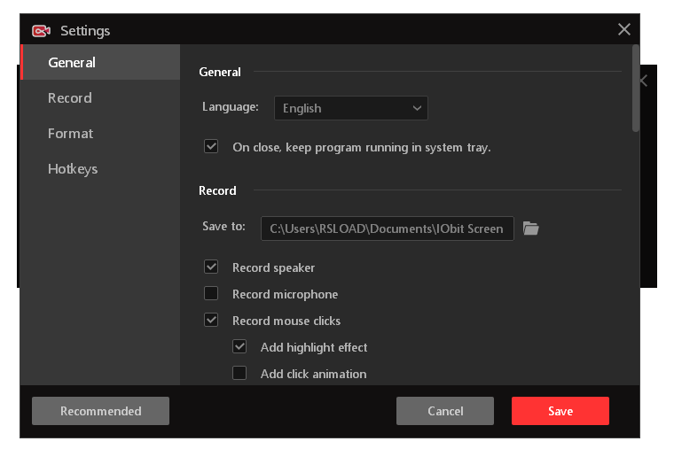Screen dimensions: 674x449
Task: Enable the Record microphone checkbox
Action: point(211,294)
